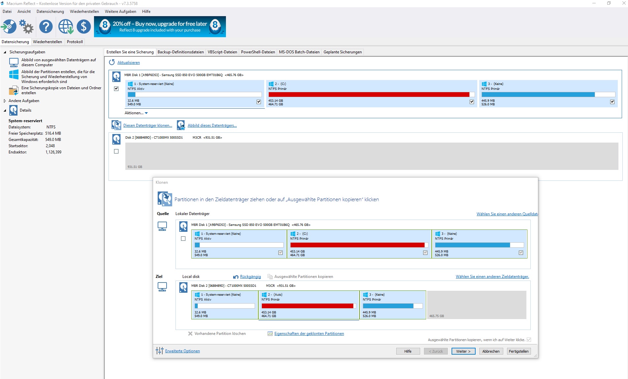The height and width of the screenshot is (379, 628).
Task: Open the Aktionen dropdown
Action: pos(136,113)
